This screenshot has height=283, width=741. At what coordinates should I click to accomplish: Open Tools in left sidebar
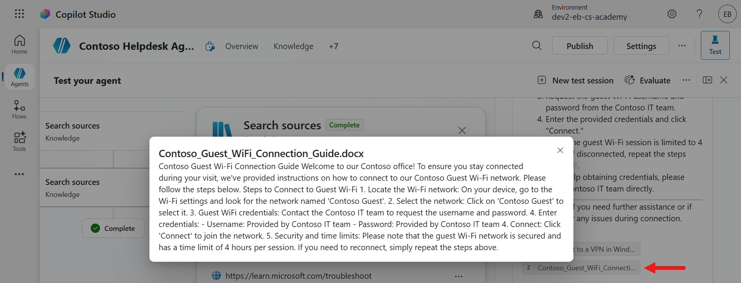[x=19, y=142]
